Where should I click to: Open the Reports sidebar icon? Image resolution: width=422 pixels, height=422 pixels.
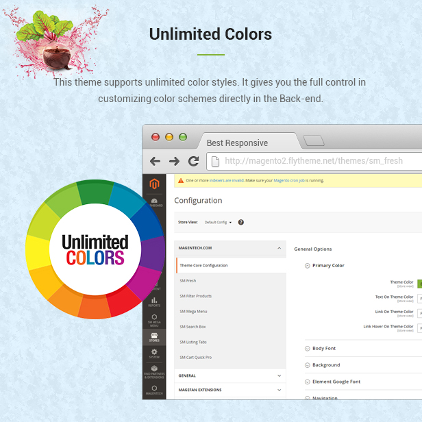pos(153,301)
